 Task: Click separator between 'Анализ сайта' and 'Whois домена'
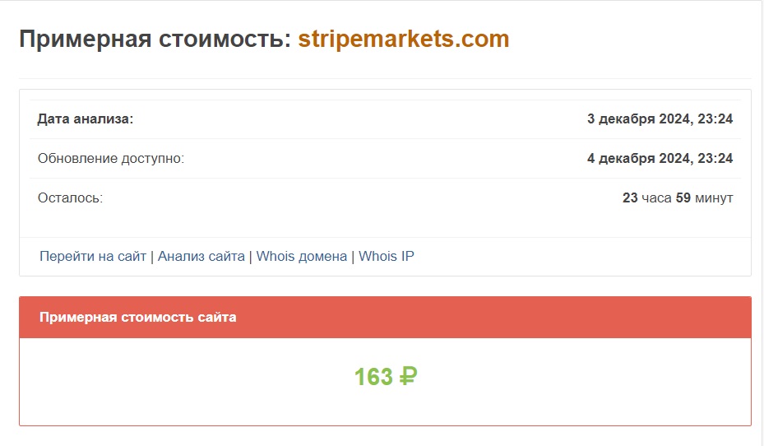pos(251,256)
